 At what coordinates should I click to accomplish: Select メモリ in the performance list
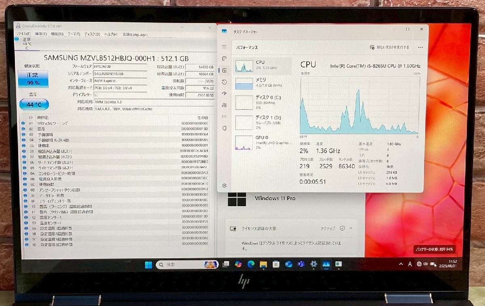pos(263,83)
